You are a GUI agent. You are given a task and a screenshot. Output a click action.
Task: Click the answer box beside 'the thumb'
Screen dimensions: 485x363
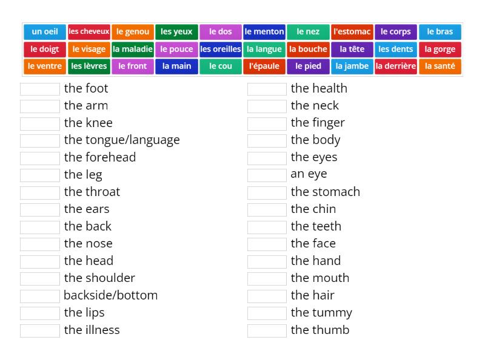pos(266,330)
